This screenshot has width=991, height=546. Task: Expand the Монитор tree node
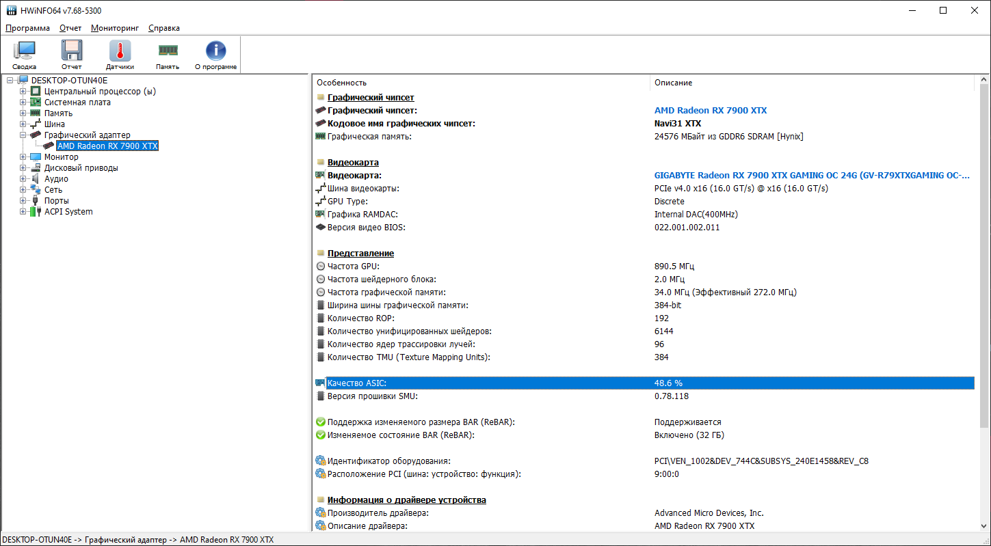point(23,157)
